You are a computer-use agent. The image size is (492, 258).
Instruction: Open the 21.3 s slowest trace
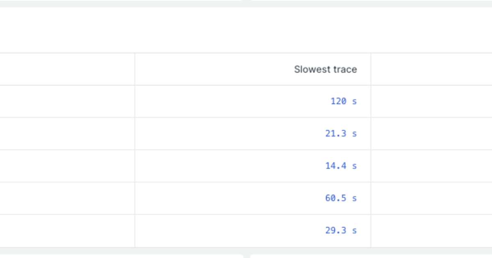coord(341,133)
